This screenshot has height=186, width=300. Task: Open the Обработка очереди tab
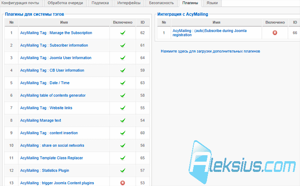65,3
